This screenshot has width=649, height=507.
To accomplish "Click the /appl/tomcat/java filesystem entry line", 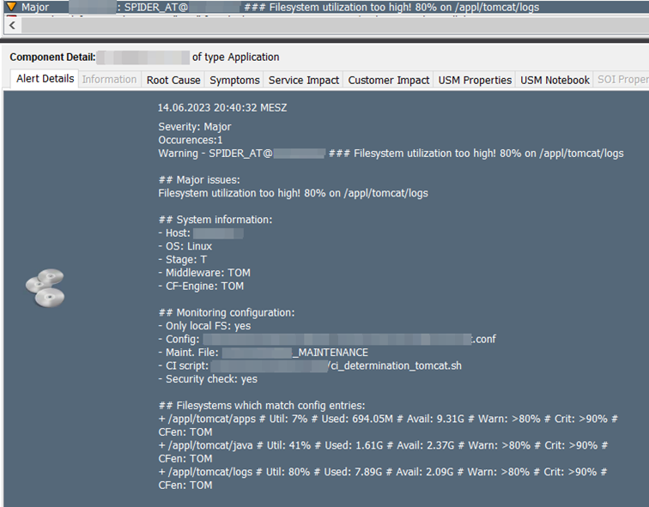I will [383, 452].
